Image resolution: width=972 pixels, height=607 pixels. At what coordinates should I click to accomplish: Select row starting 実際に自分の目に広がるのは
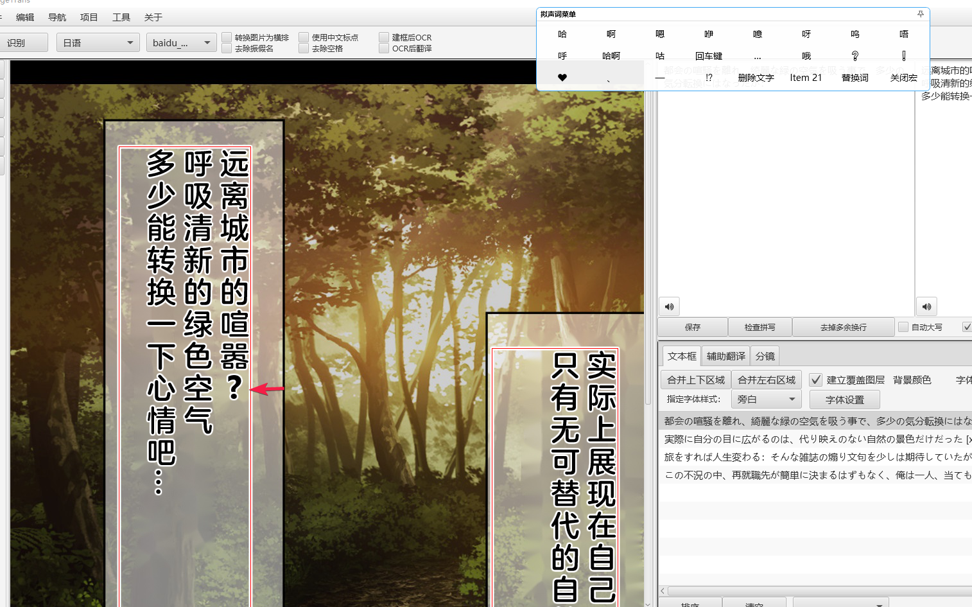tap(817, 439)
